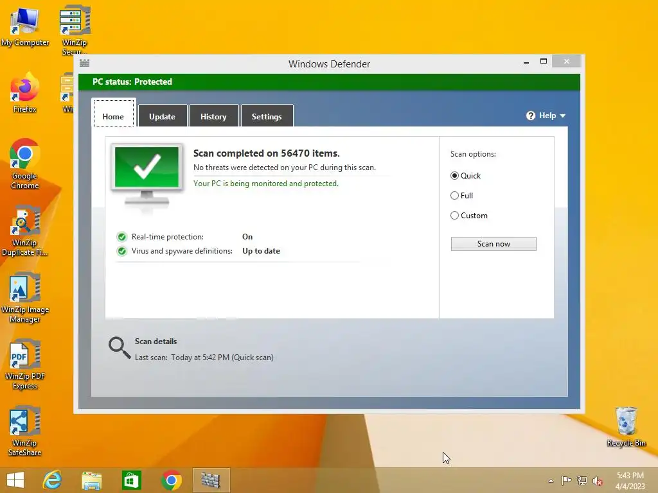Click the Windows Start button
This screenshot has width=658, height=493.
tap(15, 480)
